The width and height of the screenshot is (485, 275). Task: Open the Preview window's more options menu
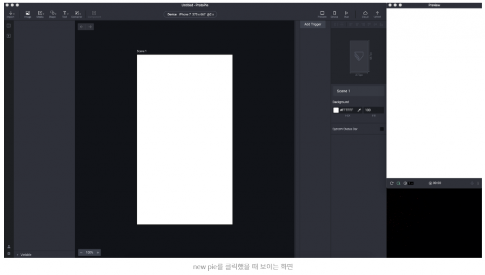[478, 183]
